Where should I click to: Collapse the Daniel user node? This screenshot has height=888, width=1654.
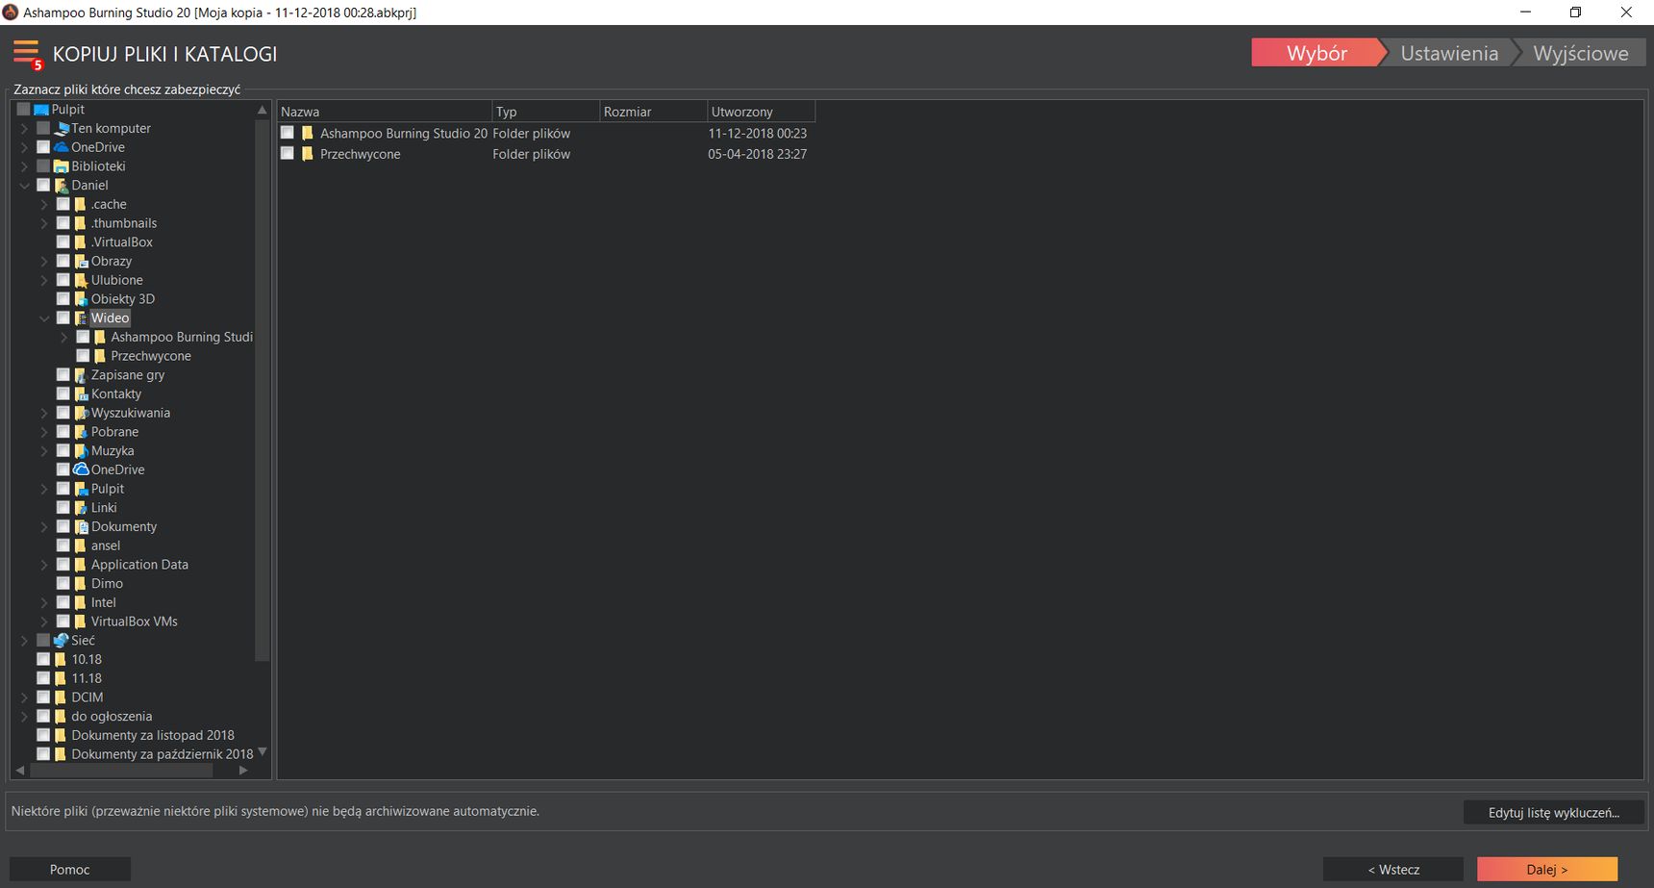pyautogui.click(x=25, y=186)
